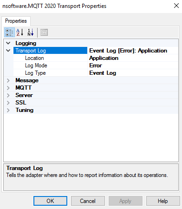Open Help for transport properties
Screen dimensions: 182x209
coord(163,201)
